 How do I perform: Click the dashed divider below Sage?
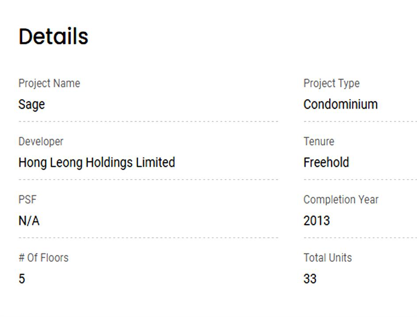coord(148,121)
